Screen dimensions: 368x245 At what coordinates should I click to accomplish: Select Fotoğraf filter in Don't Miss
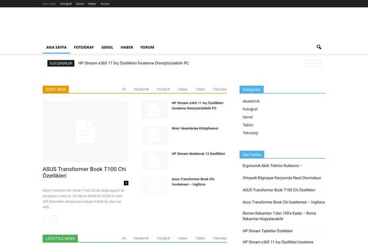[163, 89]
